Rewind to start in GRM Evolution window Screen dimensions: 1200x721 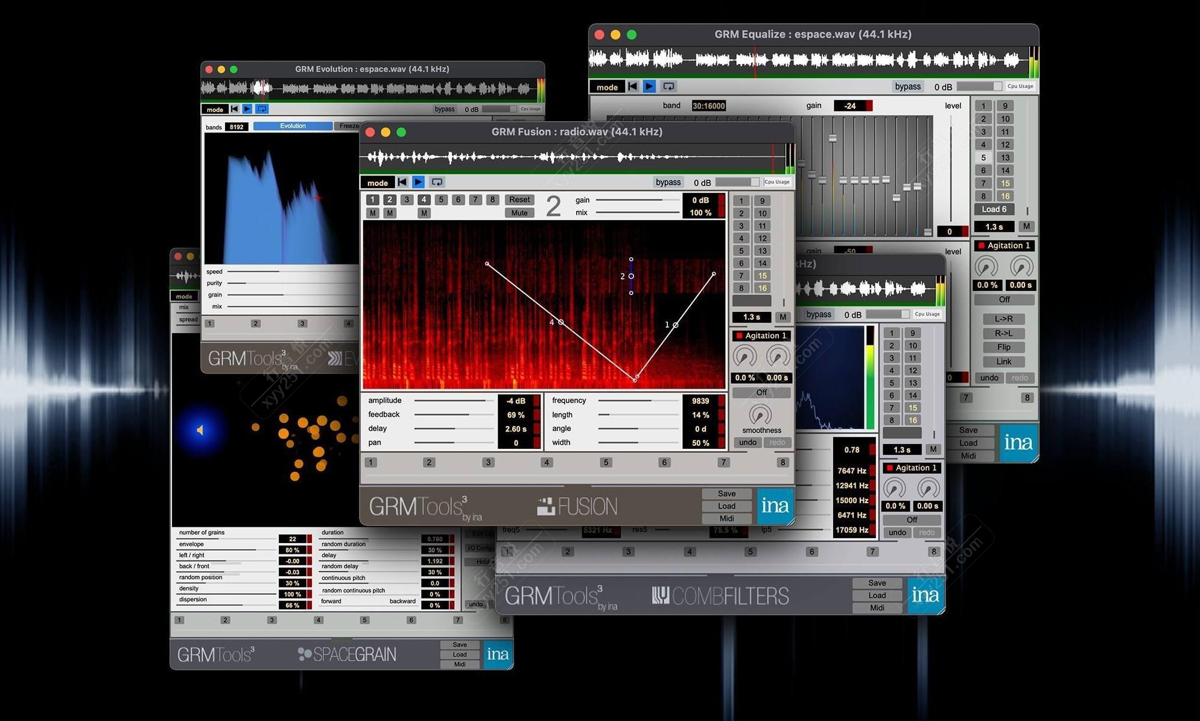pos(235,109)
